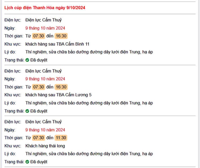Click Điện lực Cẩm Thuỷ in first entry
The image size is (200, 168).
pyautogui.click(x=43, y=20)
